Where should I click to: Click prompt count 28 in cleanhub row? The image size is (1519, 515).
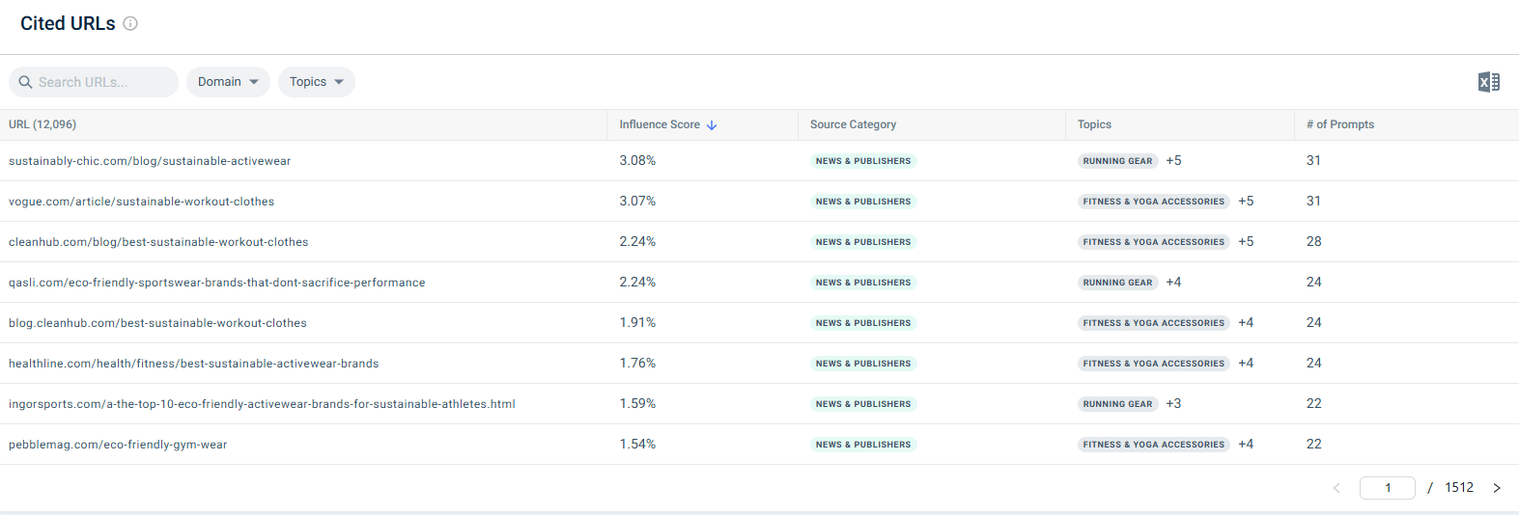click(x=1313, y=242)
